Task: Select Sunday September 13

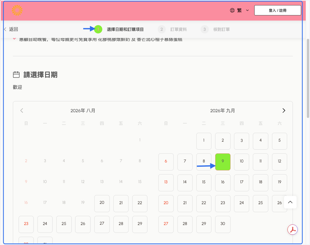Action: 166,183
